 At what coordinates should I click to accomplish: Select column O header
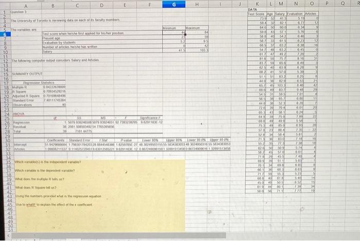(x=312, y=4)
